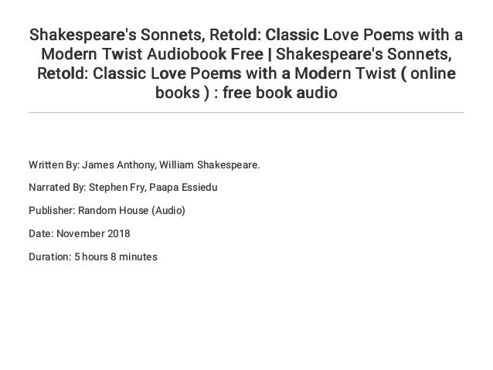Select the author name James Anthony
The image size is (493, 370).
119,165
